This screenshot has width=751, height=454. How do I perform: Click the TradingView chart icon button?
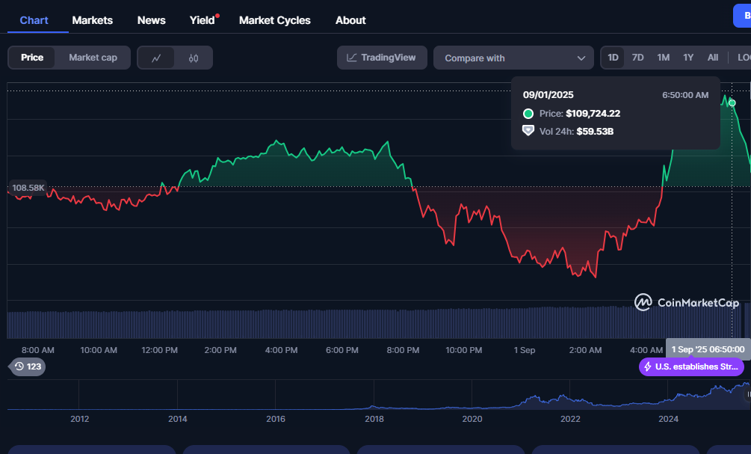tap(382, 58)
